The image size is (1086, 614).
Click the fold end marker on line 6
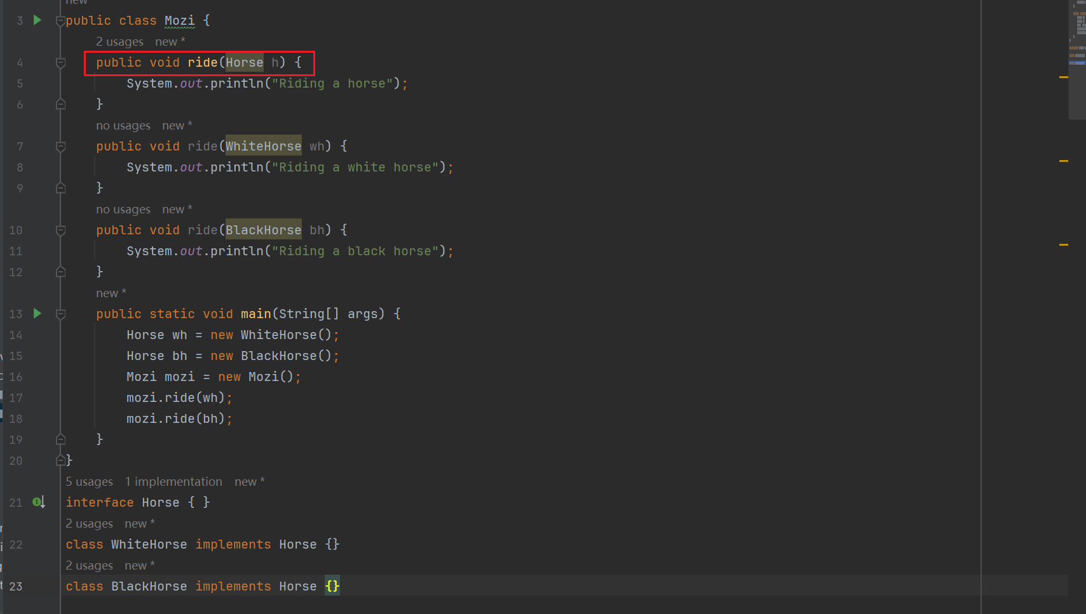click(60, 104)
